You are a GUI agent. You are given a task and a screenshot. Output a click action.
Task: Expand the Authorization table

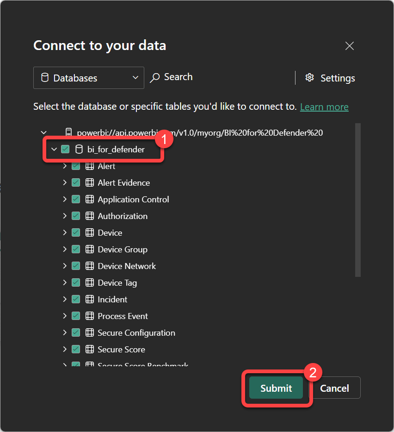point(65,216)
